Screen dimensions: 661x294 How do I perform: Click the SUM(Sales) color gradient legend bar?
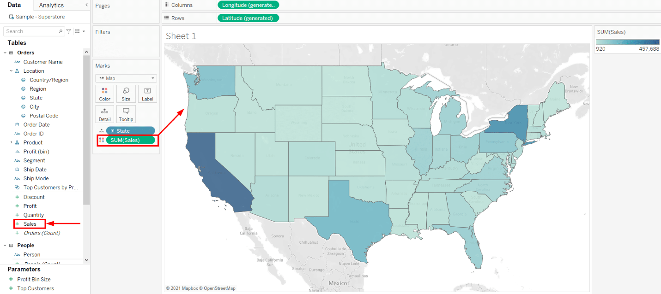(627, 42)
